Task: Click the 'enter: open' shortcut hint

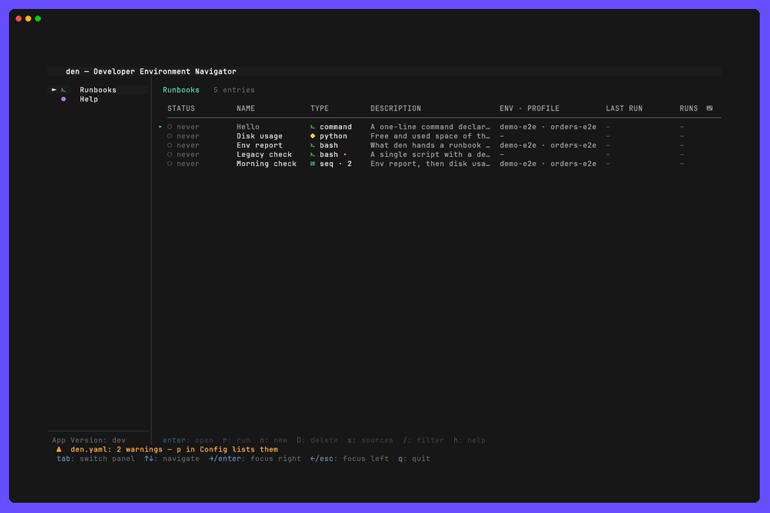Action: 188,441
